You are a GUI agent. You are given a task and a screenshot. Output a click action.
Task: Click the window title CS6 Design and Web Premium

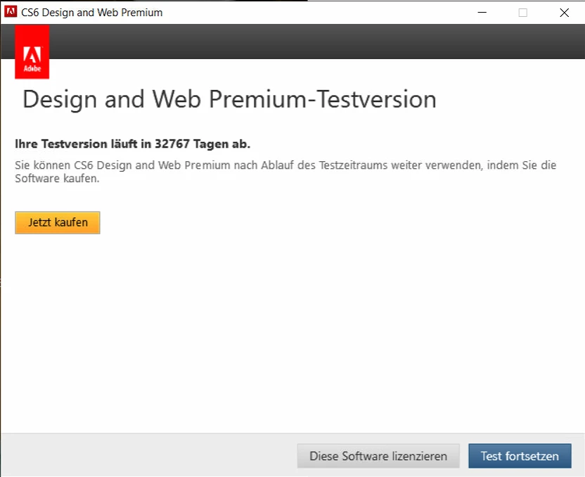[x=92, y=13]
